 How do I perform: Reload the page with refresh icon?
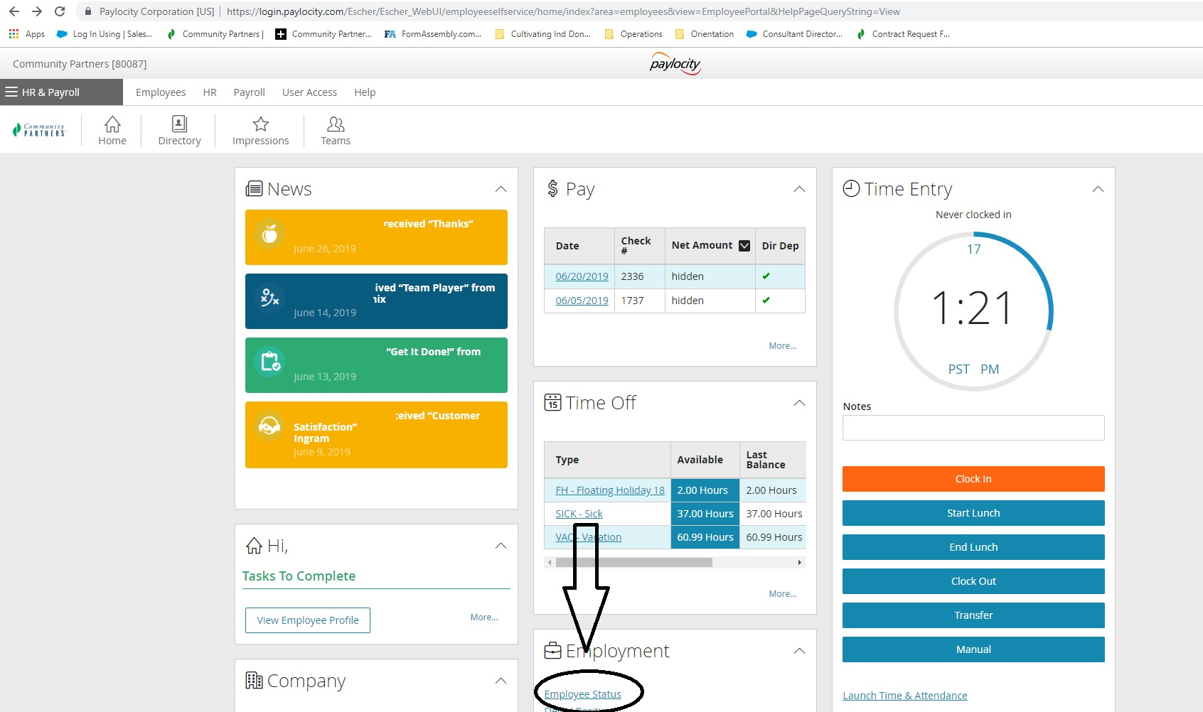[x=60, y=11]
